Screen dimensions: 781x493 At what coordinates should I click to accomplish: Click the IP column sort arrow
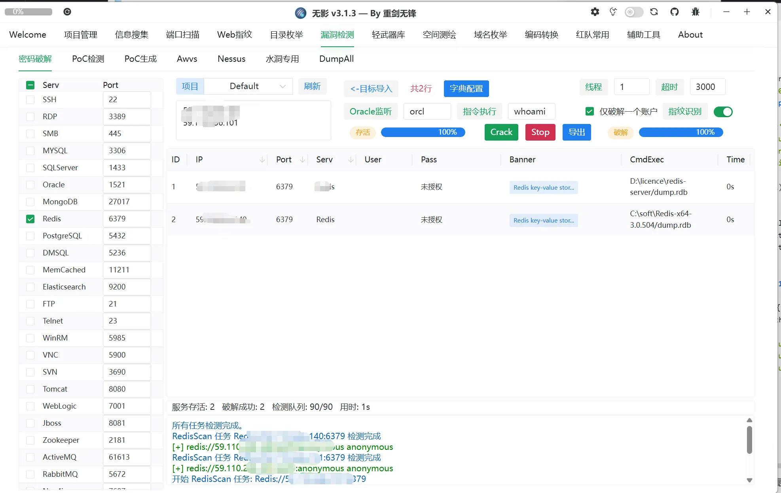coord(262,160)
